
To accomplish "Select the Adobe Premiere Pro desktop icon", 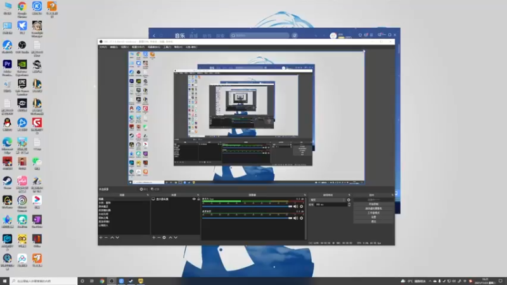I will 7,67.
